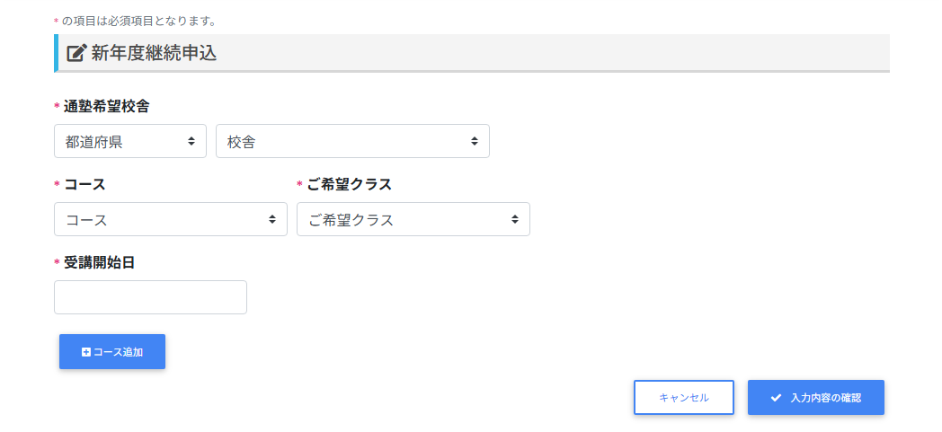Expand the ご希望クラス dropdown
Screen dimensions: 942x432
click(413, 219)
